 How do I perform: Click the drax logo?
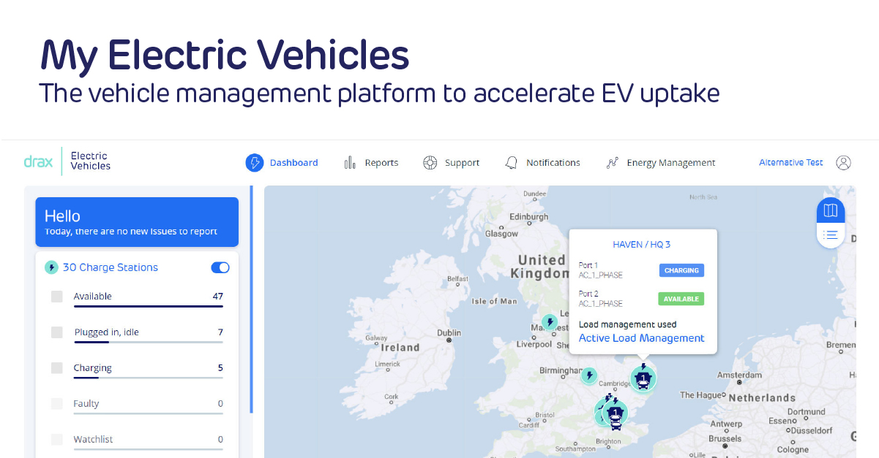[38, 162]
